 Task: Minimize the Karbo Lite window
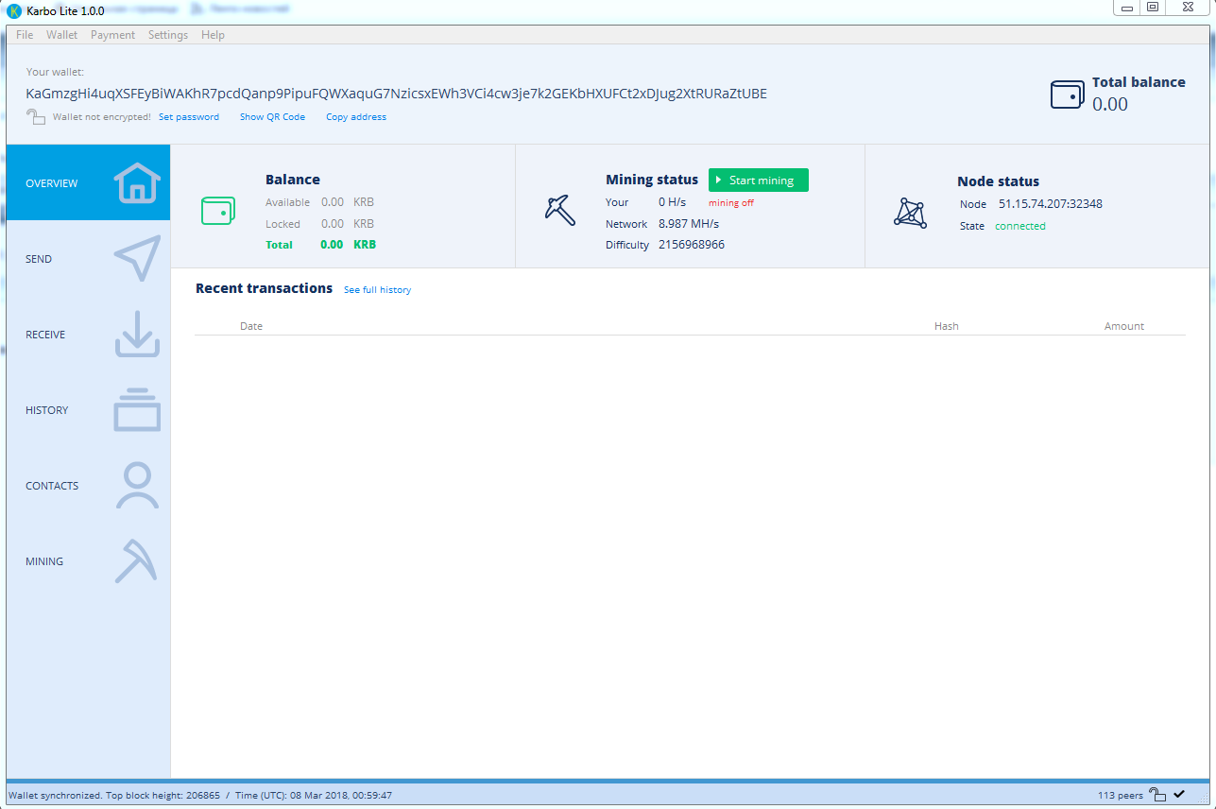(1127, 7)
